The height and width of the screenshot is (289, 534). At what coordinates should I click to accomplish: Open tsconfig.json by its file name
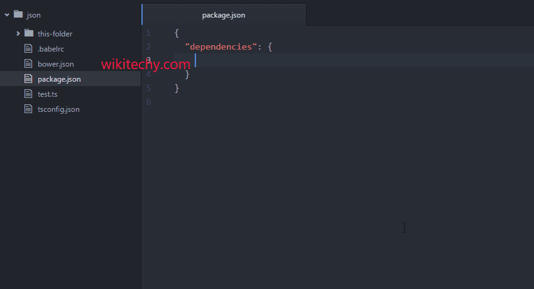[58, 109]
